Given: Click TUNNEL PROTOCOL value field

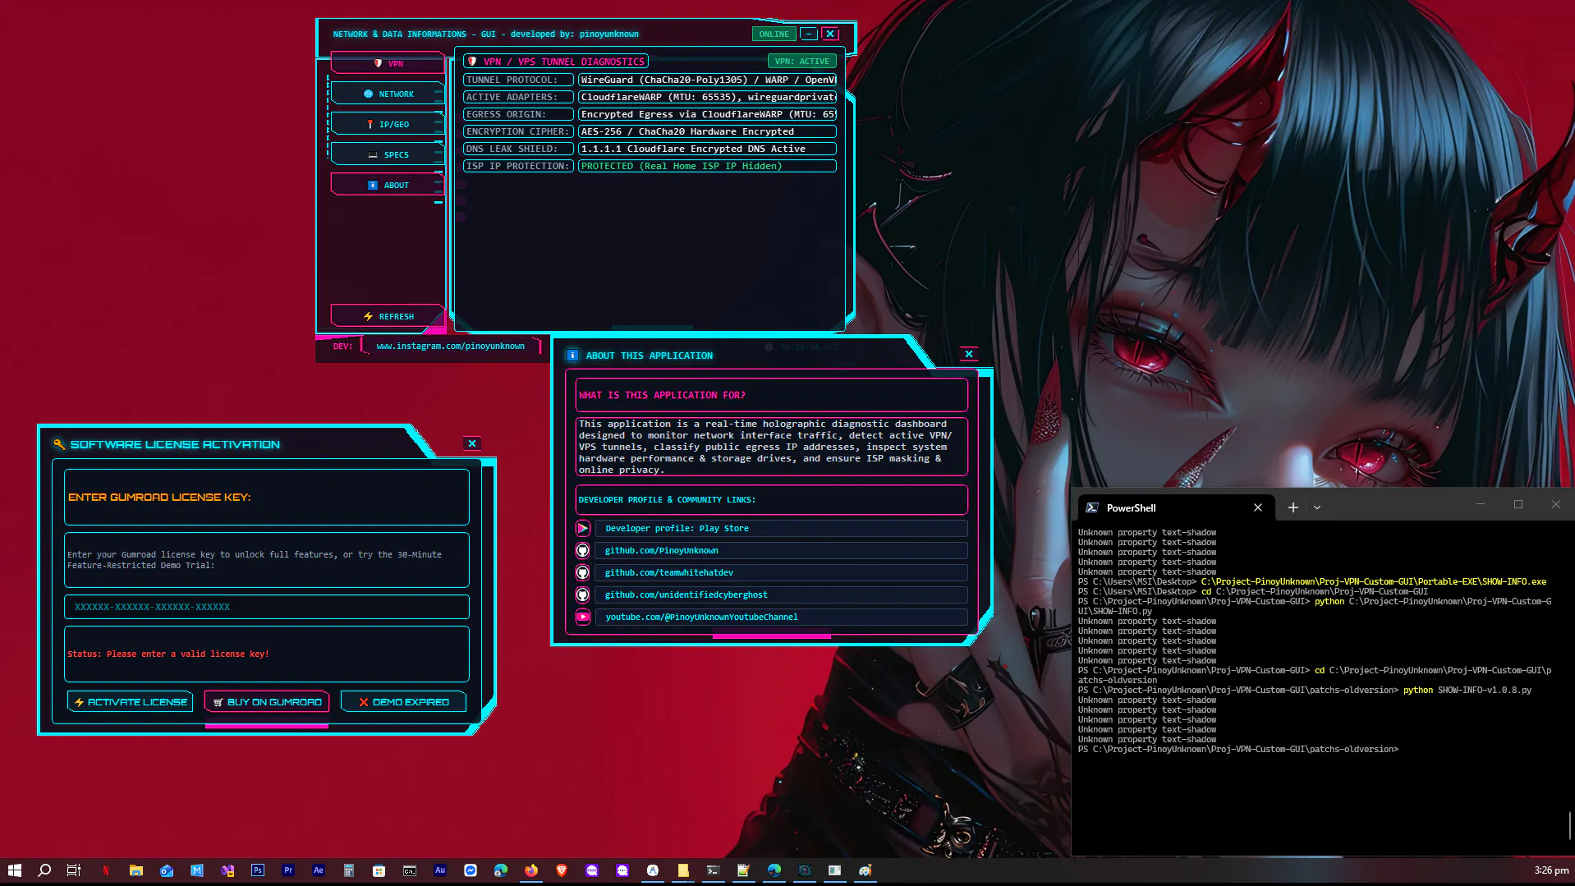Looking at the screenshot, I should pyautogui.click(x=707, y=80).
